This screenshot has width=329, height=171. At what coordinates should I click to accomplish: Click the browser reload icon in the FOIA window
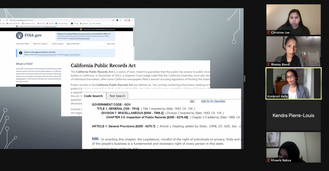point(7,20)
